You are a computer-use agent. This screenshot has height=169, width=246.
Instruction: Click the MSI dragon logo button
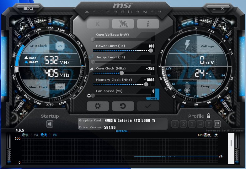pos(123,24)
